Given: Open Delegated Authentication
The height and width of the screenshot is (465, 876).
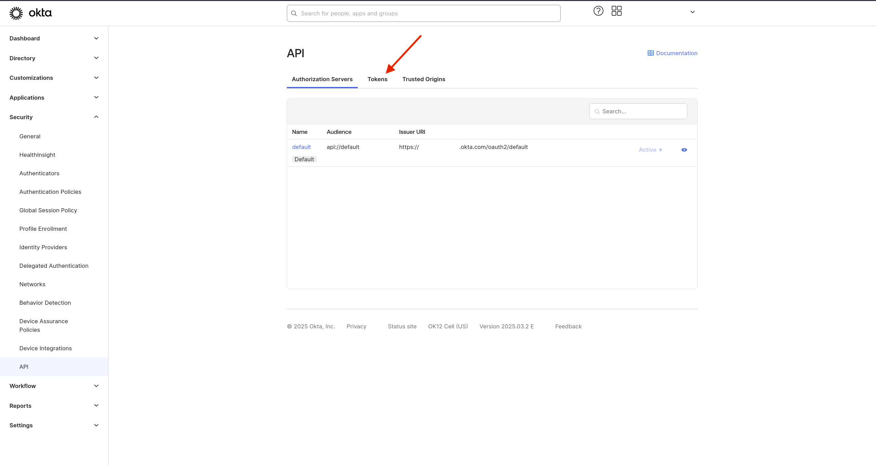Looking at the screenshot, I should point(54,266).
